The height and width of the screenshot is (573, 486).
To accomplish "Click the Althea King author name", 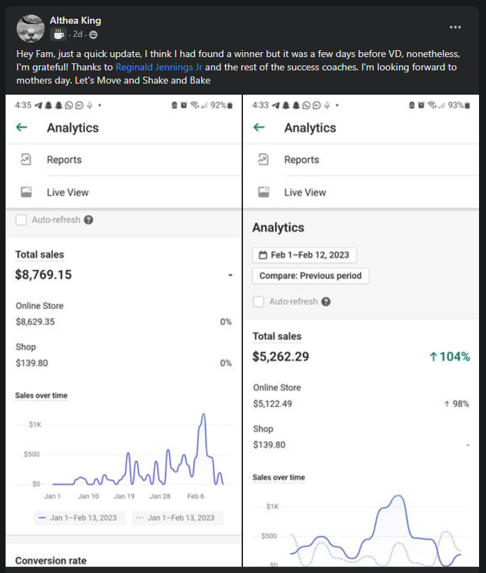I will click(x=75, y=21).
